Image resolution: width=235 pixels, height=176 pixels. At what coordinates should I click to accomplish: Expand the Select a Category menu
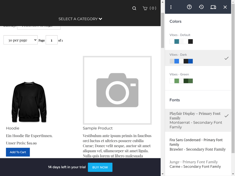[80, 19]
